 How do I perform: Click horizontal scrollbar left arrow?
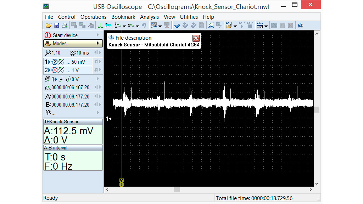click(107, 190)
